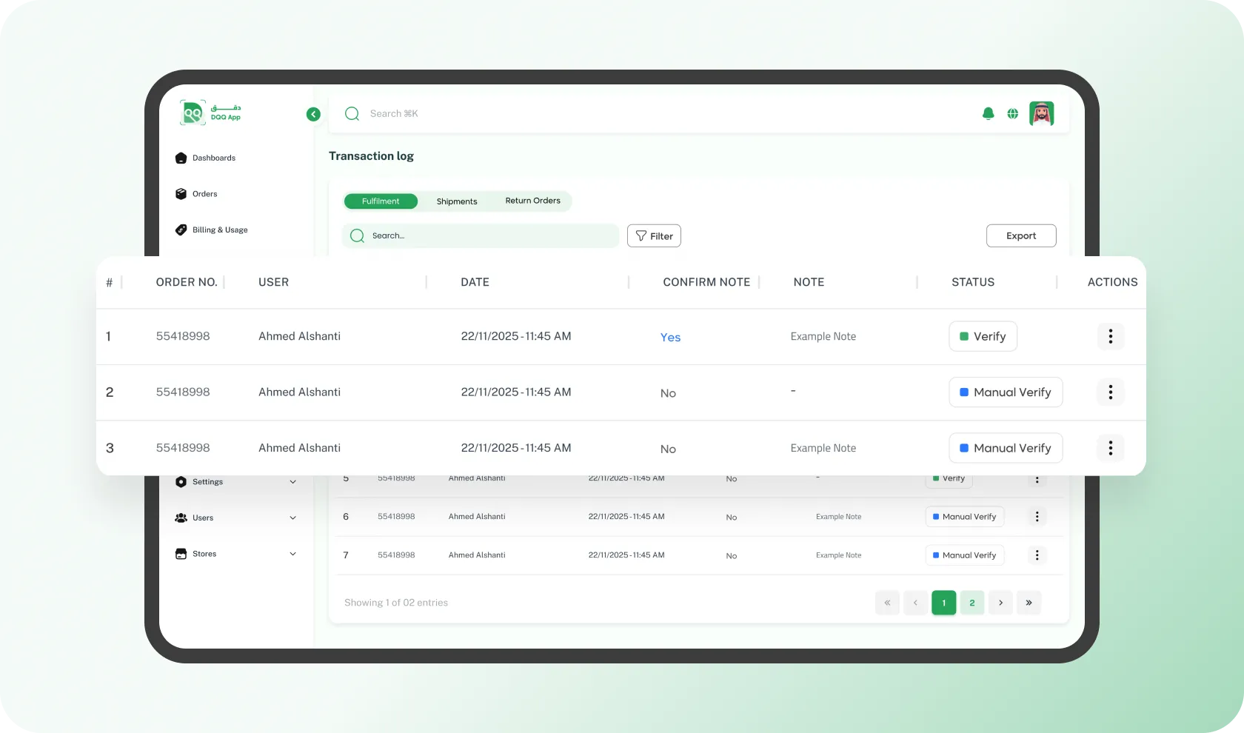This screenshot has width=1244, height=733.
Task: Open the user avatar profile
Action: tap(1041, 113)
